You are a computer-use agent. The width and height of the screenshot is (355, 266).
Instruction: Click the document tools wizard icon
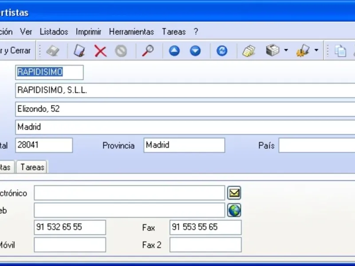pyautogui.click(x=303, y=51)
